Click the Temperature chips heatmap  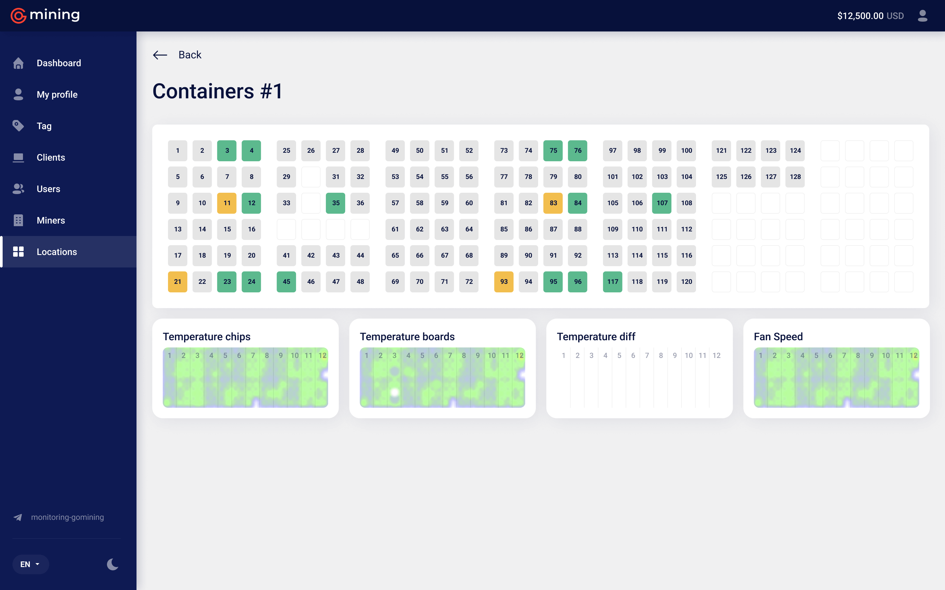tap(245, 377)
